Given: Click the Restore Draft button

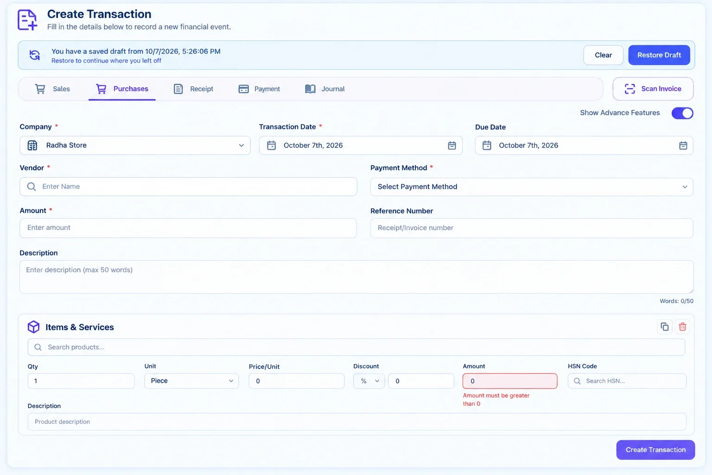Looking at the screenshot, I should (x=659, y=55).
